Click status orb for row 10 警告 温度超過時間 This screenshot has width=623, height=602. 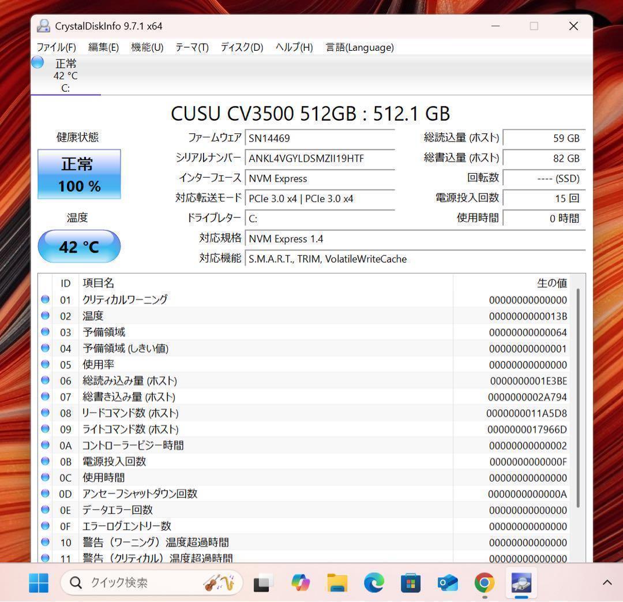point(46,542)
